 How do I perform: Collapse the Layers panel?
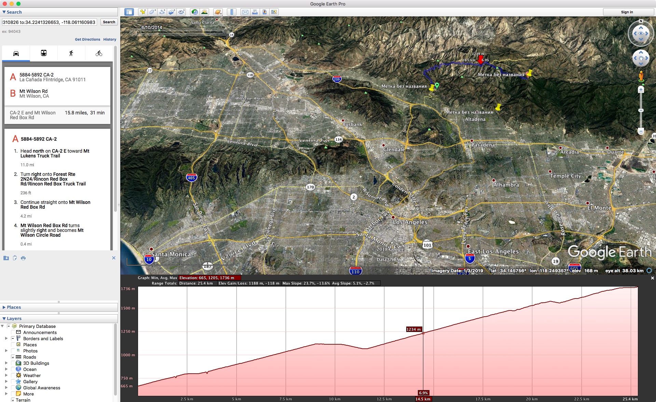click(x=4, y=318)
